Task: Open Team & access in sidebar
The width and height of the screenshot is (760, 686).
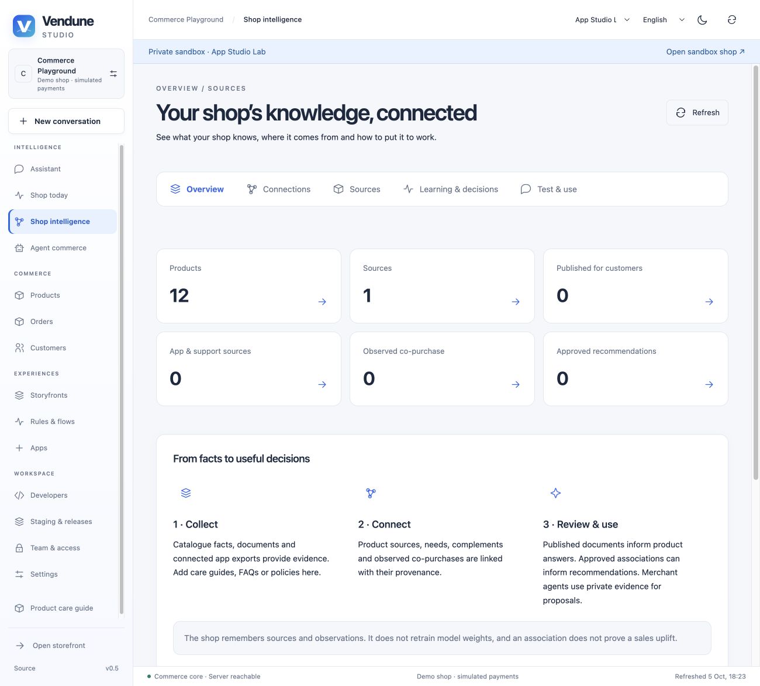Action: (63, 548)
